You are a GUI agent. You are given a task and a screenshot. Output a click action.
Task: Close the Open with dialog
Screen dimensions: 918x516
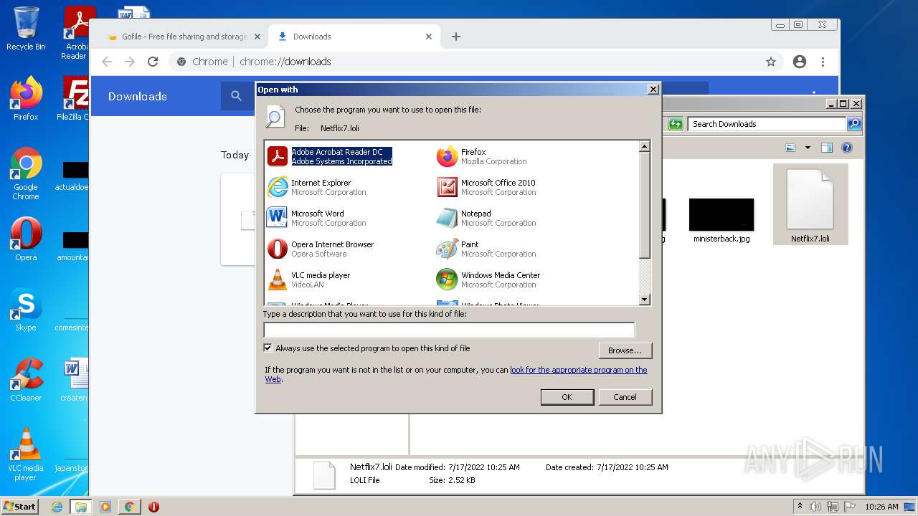coord(653,90)
